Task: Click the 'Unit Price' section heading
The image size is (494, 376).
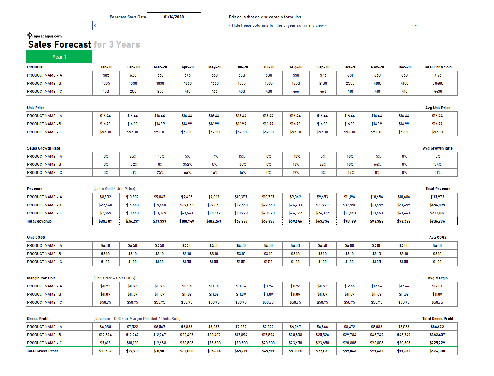Action: [36, 108]
